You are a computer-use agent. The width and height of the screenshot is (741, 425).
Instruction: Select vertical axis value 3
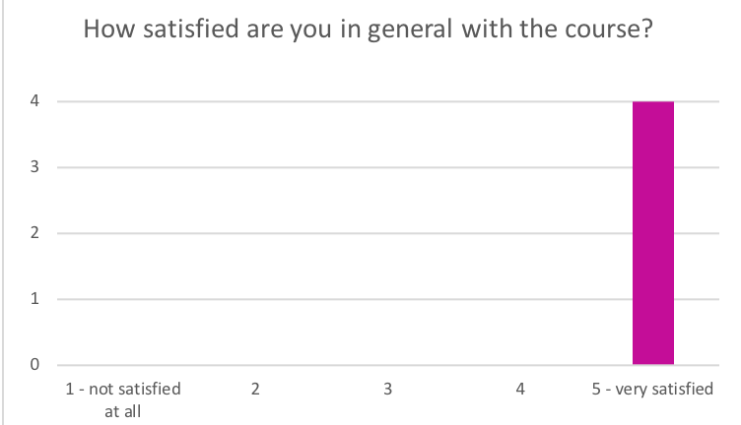click(34, 166)
